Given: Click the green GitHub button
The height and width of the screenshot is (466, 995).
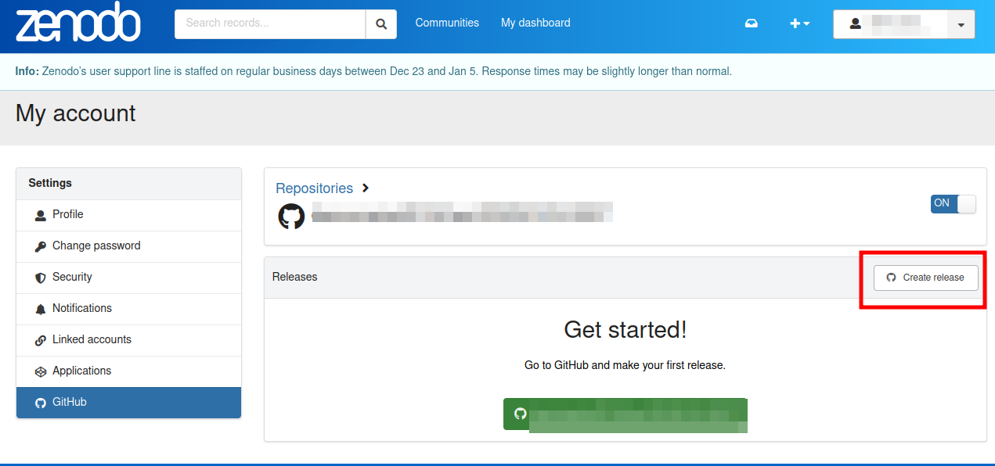Looking at the screenshot, I should [625, 414].
